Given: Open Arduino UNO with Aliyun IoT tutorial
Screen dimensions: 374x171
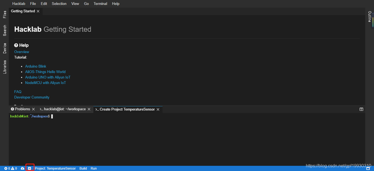Looking at the screenshot, I should (48, 77).
